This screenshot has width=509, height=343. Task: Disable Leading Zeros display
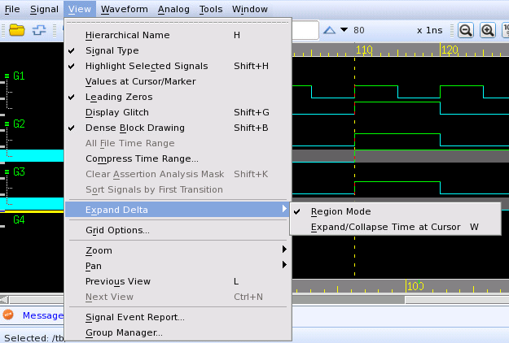tap(178, 97)
